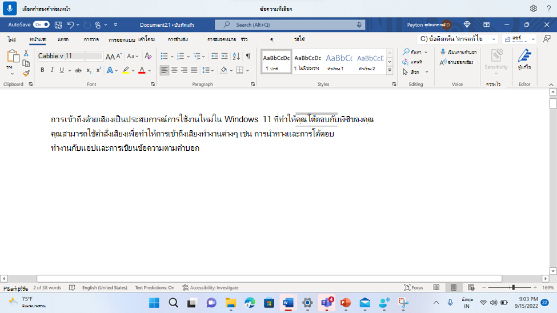The image size is (557, 313).
Task: Increase font size with large A
Action: 110,56
